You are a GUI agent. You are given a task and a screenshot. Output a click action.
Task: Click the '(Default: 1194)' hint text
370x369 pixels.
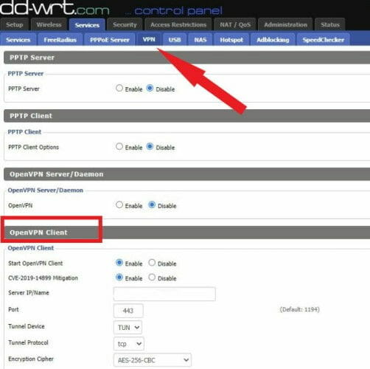pyautogui.click(x=300, y=309)
